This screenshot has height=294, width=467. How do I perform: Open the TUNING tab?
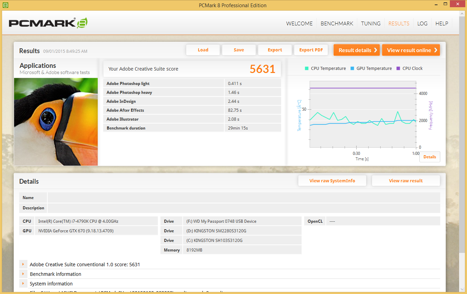click(x=371, y=23)
